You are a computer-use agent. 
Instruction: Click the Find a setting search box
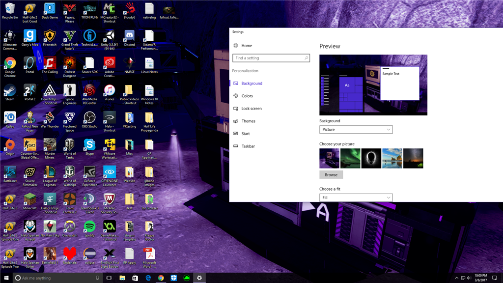[271, 58]
